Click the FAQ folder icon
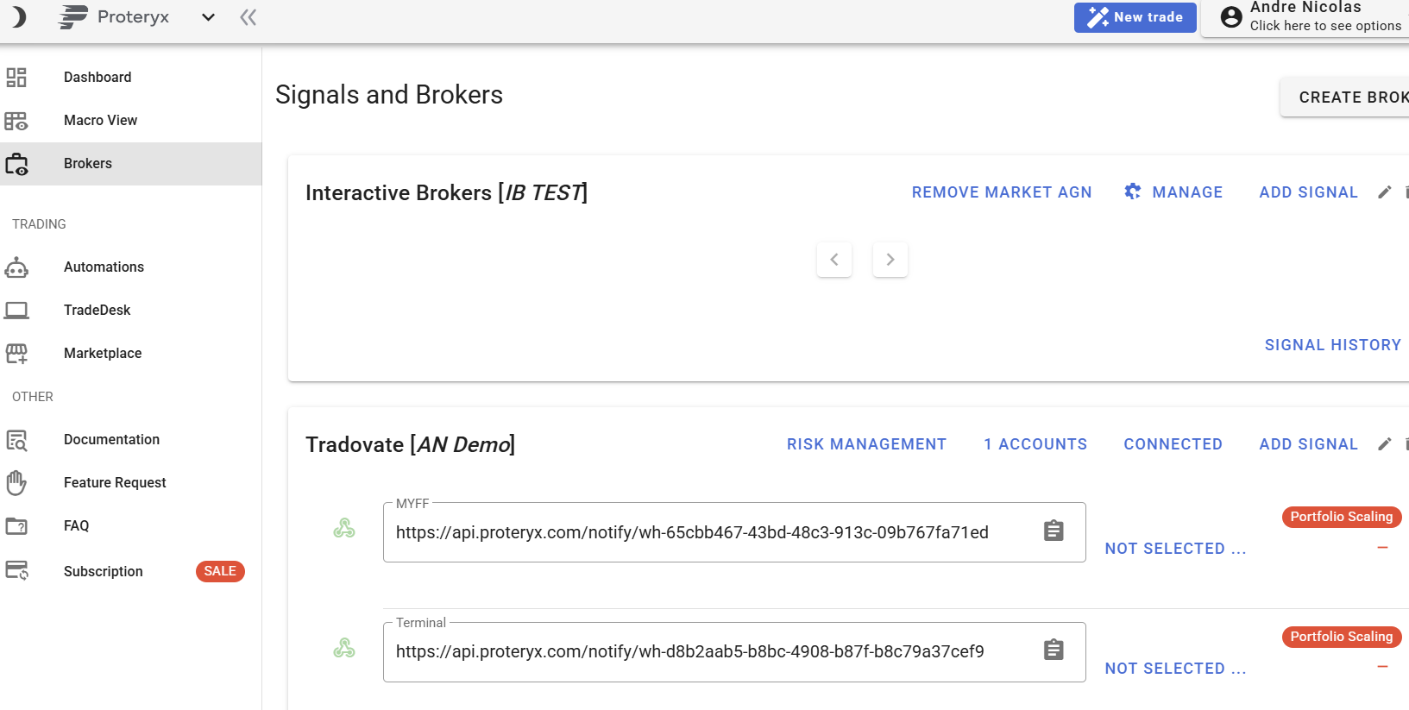This screenshot has width=1409, height=710. 16,526
